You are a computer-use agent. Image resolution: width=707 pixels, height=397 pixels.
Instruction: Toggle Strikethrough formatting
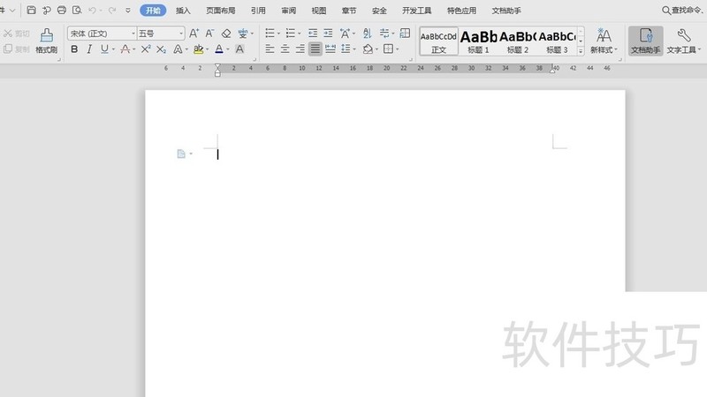pos(125,49)
